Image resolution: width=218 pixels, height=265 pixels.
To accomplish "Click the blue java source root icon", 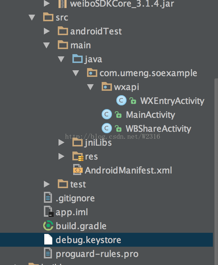I will [78, 59].
